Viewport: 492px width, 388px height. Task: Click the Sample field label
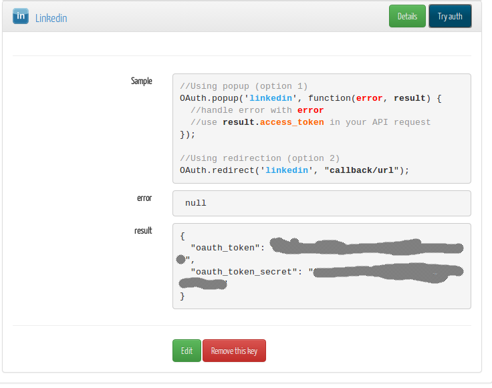[x=142, y=81]
